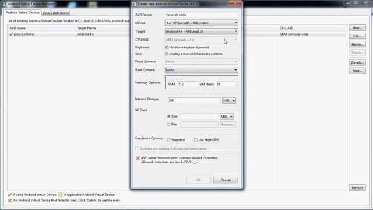Viewport: 373px width, 210px height.
Task: Switch to Android Virtual Devices tab
Action: pos(23,13)
